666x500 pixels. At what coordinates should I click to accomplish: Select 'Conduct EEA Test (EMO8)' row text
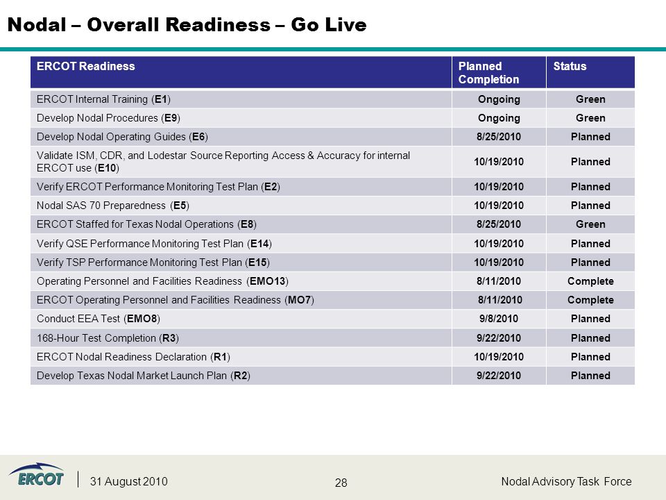tap(99, 319)
